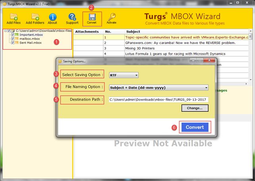Select the Sent Mail.mbox tree item label
The height and width of the screenshot is (181, 255).
pos(31,43)
